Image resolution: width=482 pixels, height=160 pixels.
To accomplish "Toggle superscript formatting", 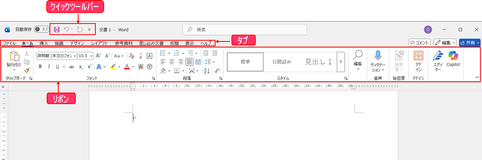I will 89,67.
